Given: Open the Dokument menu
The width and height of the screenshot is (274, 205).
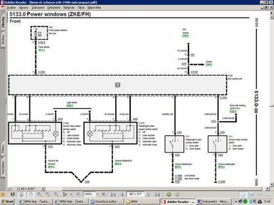Looking at the screenshot, I should tap(54, 8).
